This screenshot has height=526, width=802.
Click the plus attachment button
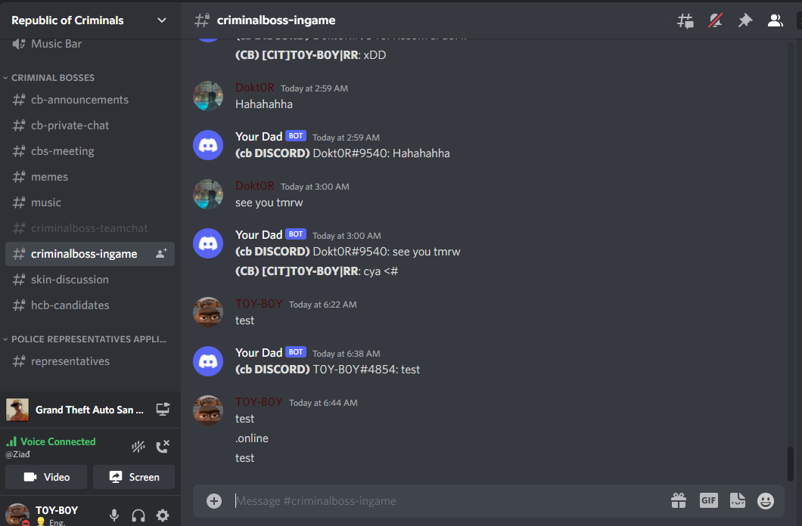214,500
